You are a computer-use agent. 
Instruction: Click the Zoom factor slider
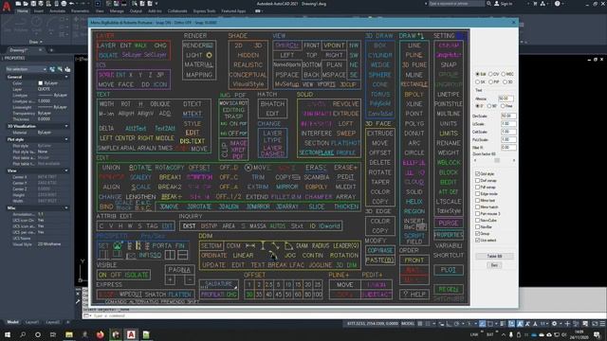tap(494, 160)
